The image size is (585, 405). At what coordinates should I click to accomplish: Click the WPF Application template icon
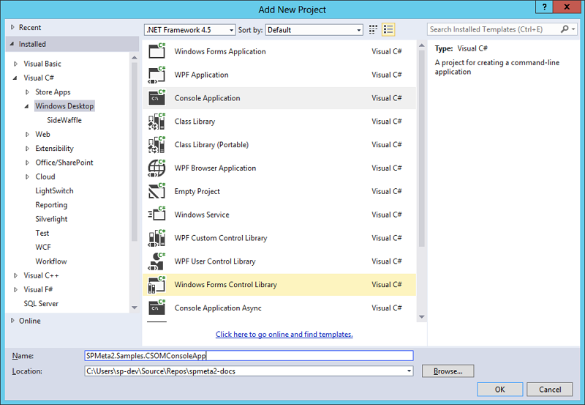point(156,75)
